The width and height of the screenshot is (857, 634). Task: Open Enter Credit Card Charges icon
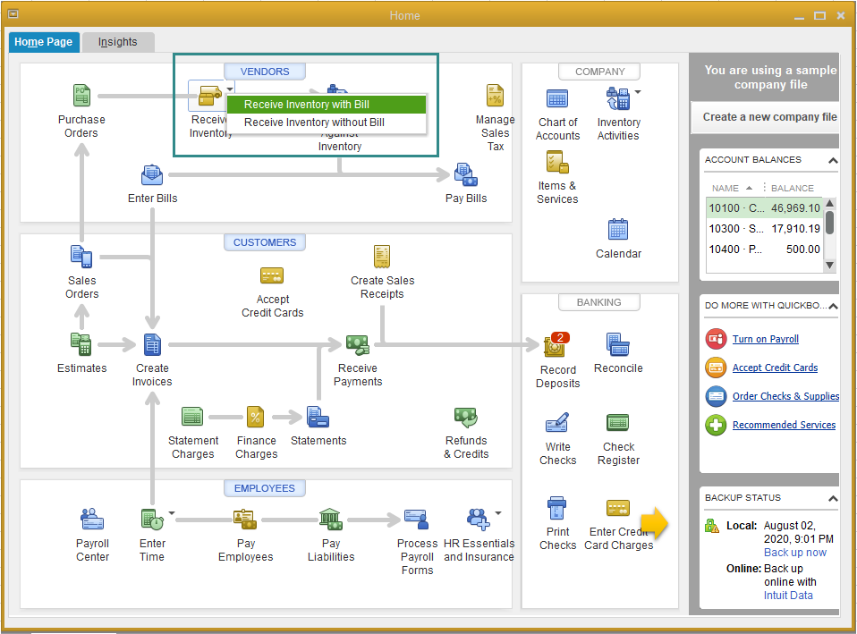pyautogui.click(x=618, y=508)
